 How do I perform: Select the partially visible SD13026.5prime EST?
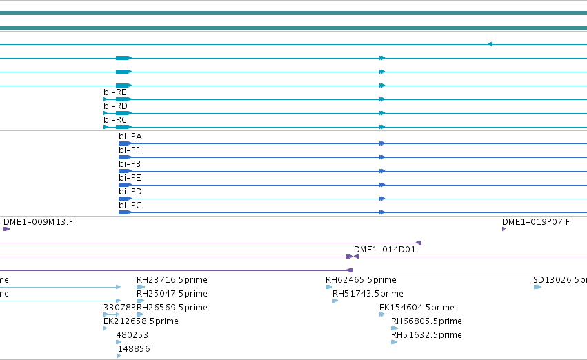point(560,280)
